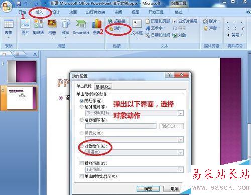Click the 浏览 browse button
The height and width of the screenshot is (195, 251).
[x=171, y=126]
